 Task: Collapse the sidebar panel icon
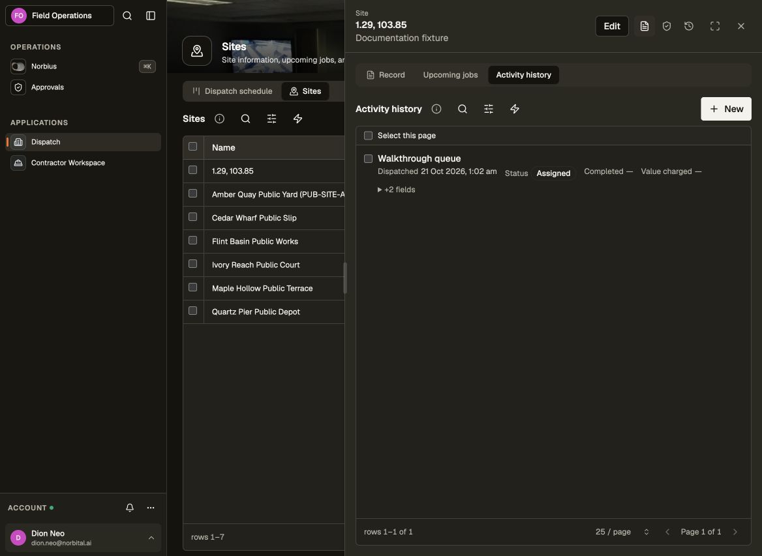coord(151,16)
